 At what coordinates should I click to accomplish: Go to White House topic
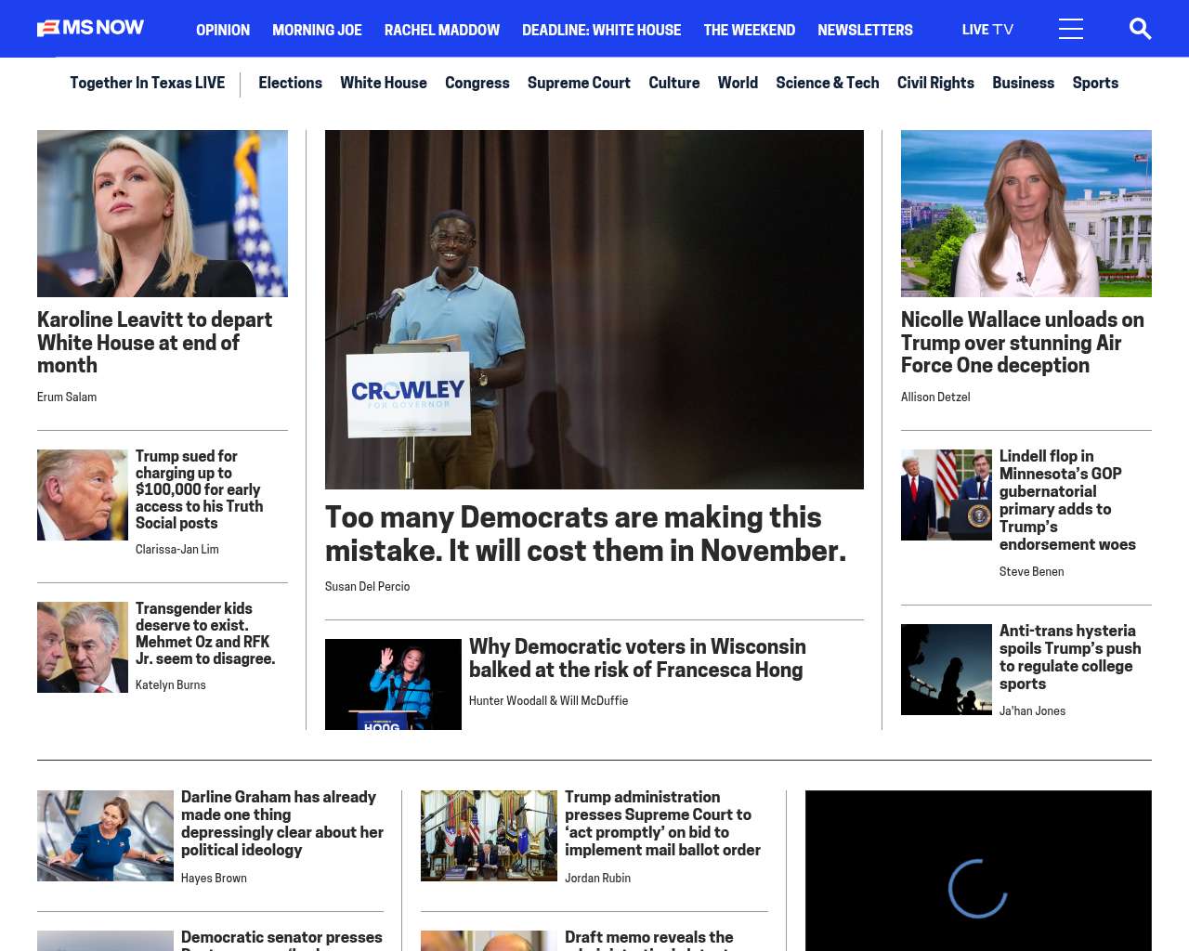coord(384,83)
